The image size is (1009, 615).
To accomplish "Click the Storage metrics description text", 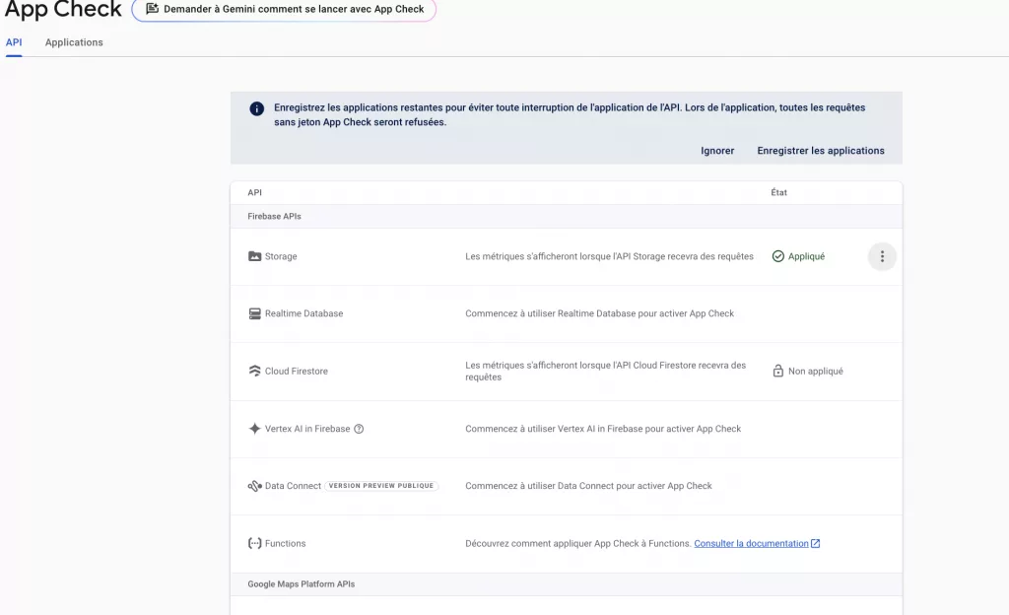I will coord(609,256).
